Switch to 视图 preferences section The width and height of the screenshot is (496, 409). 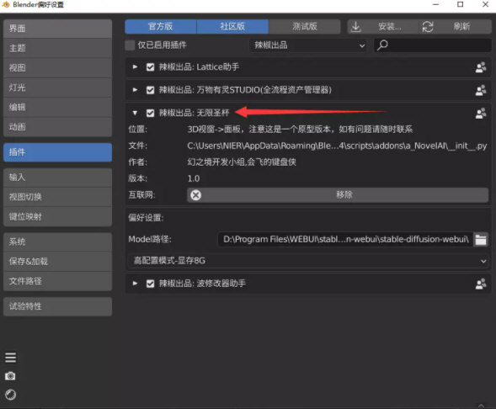pyautogui.click(x=57, y=68)
